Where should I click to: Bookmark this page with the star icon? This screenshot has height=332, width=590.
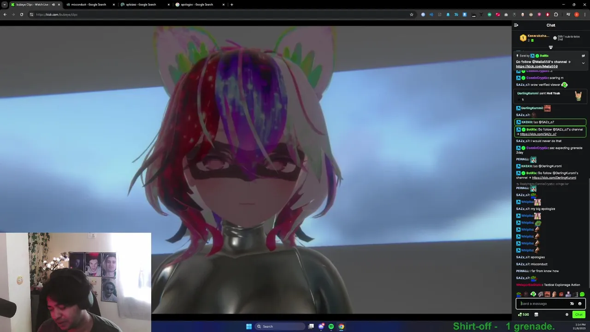tap(412, 14)
